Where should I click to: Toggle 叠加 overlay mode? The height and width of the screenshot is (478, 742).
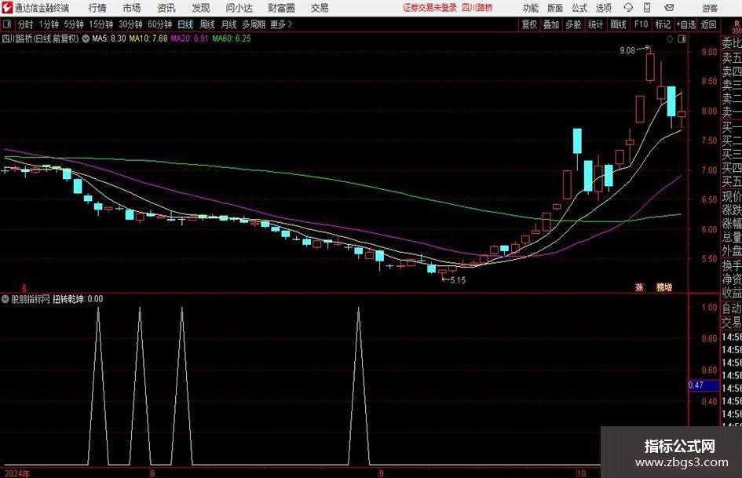coord(551,24)
